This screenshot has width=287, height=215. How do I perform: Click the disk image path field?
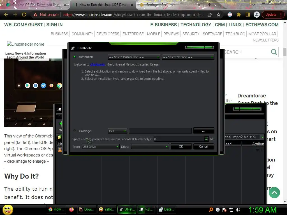tap(160, 131)
